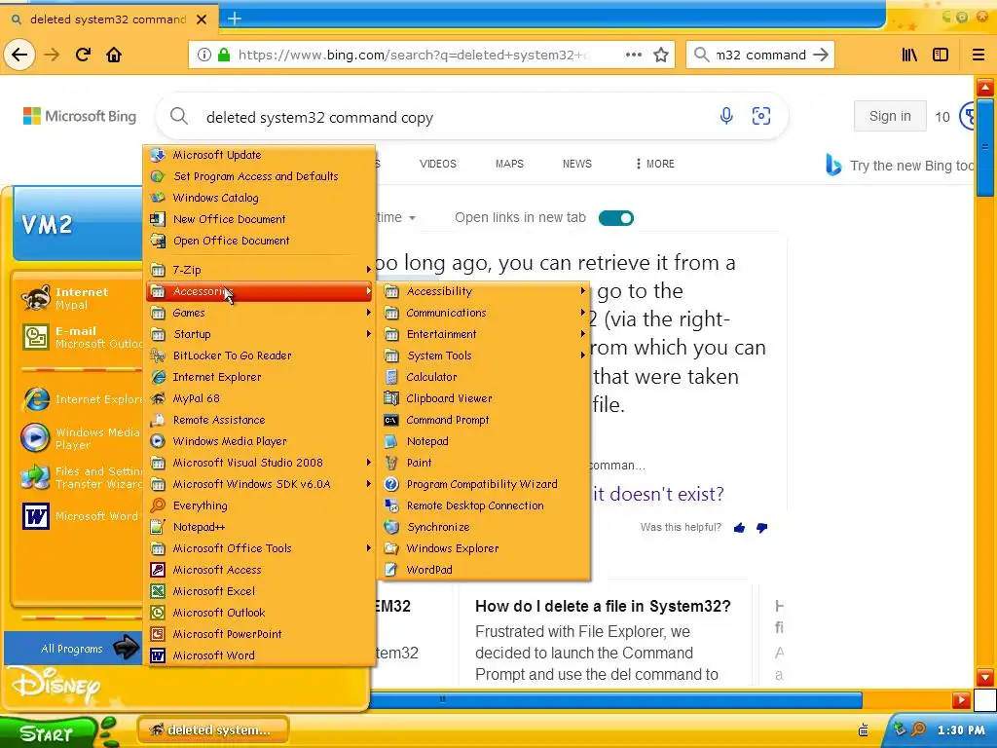
Task: Click the Sign in button
Action: pyautogui.click(x=890, y=117)
